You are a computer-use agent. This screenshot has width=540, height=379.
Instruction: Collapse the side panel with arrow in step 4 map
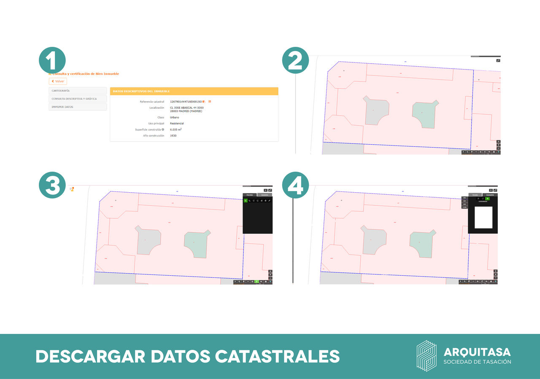click(x=491, y=190)
